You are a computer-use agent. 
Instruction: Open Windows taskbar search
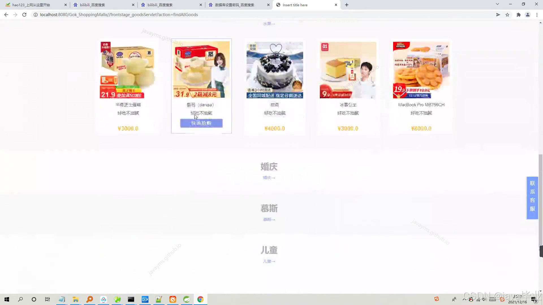pyautogui.click(x=20, y=299)
